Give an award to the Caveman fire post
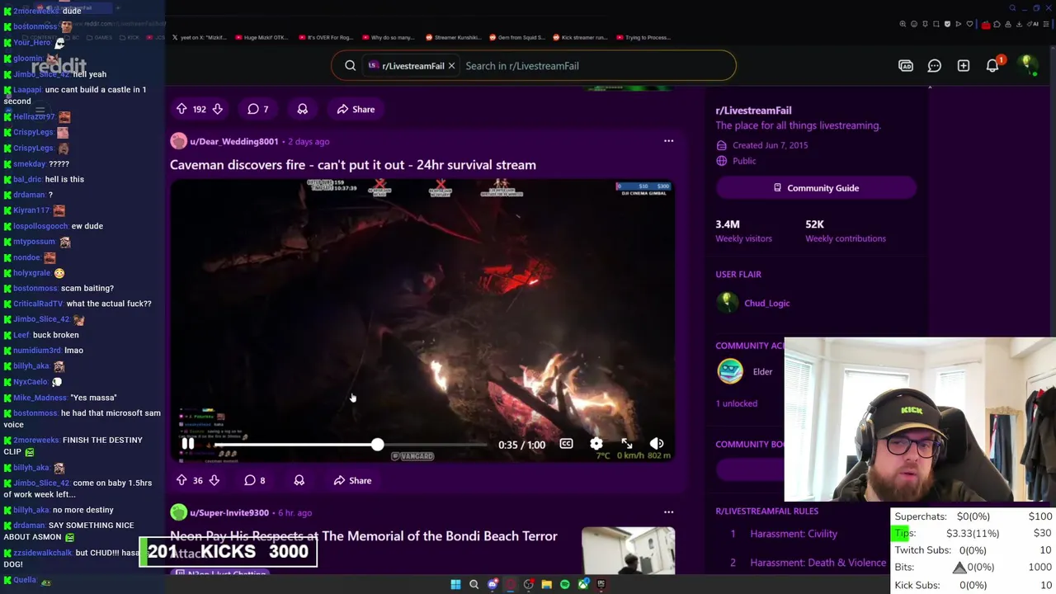 point(299,480)
